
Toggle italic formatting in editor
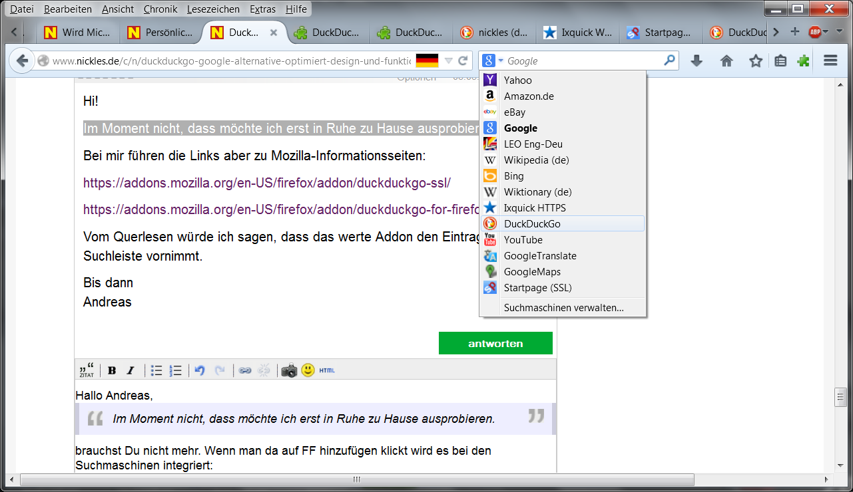pos(131,371)
